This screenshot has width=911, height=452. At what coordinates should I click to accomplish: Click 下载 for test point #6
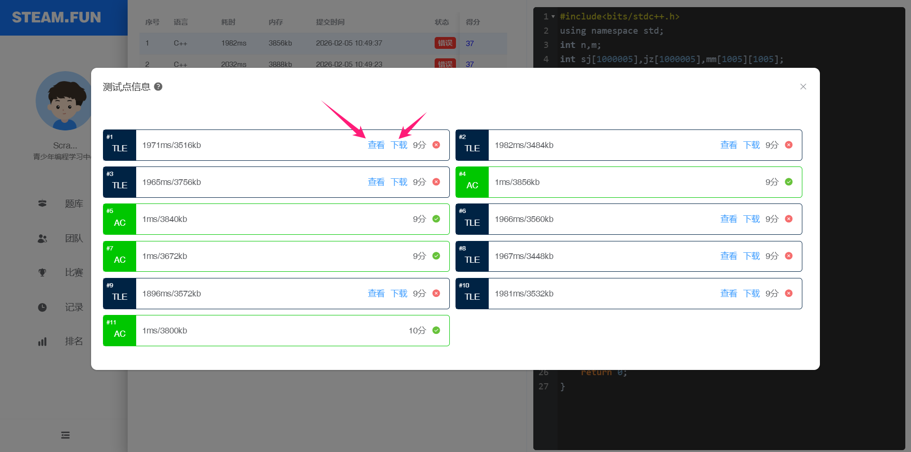tap(752, 219)
